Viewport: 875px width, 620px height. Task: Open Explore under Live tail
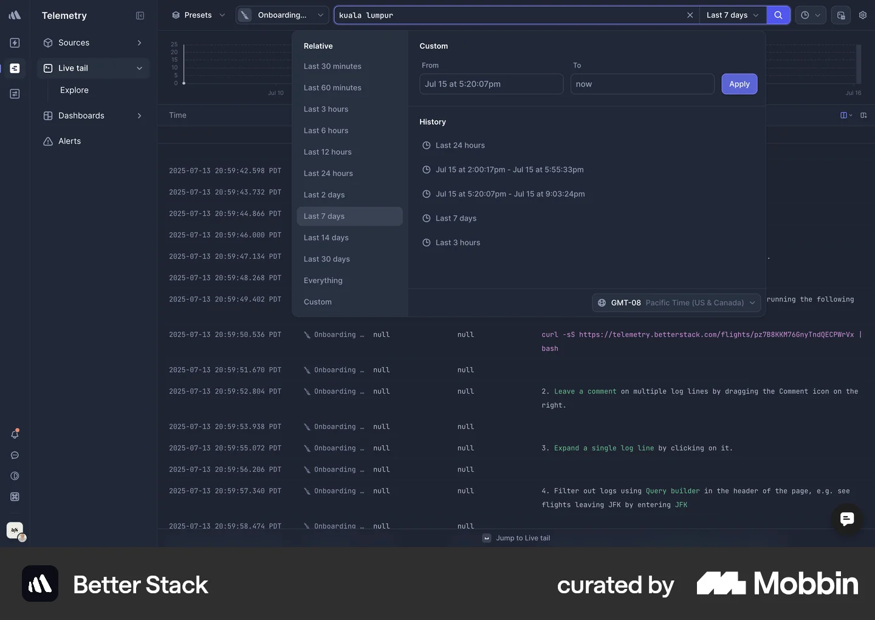(74, 90)
